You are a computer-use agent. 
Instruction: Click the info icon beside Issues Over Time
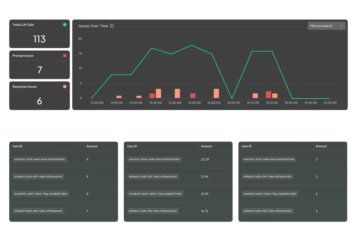(x=112, y=26)
